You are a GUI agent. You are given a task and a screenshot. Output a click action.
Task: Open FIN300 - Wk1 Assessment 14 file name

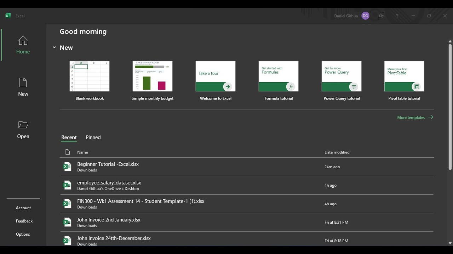141,201
